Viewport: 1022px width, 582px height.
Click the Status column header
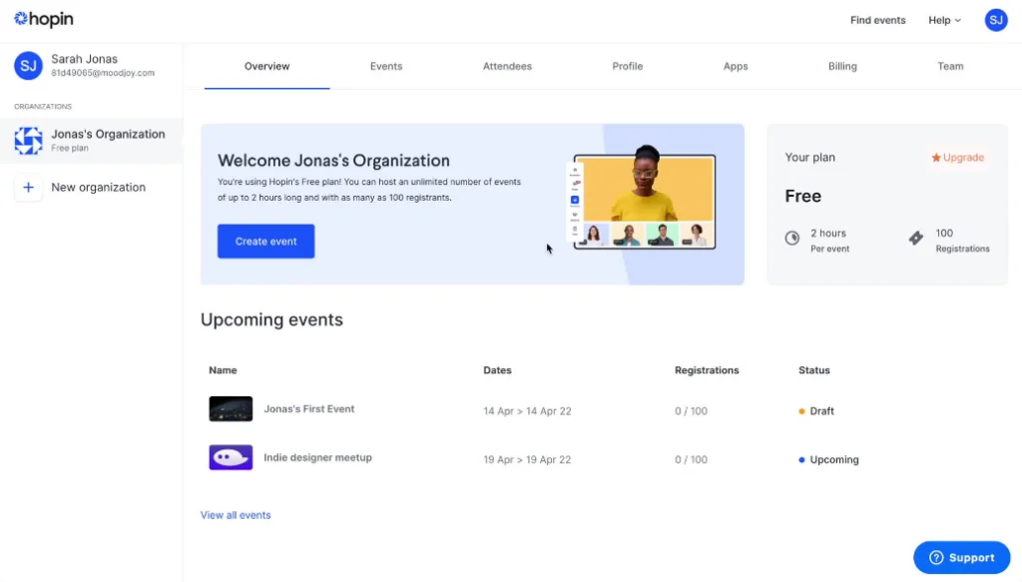coord(814,370)
